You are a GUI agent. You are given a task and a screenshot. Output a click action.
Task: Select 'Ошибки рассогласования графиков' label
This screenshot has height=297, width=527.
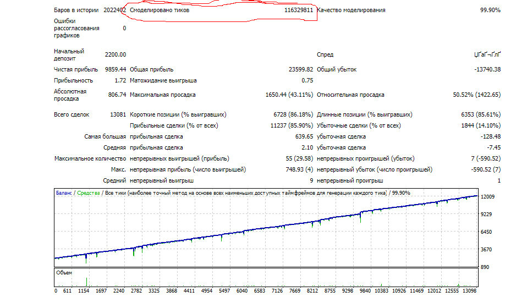pos(76,28)
